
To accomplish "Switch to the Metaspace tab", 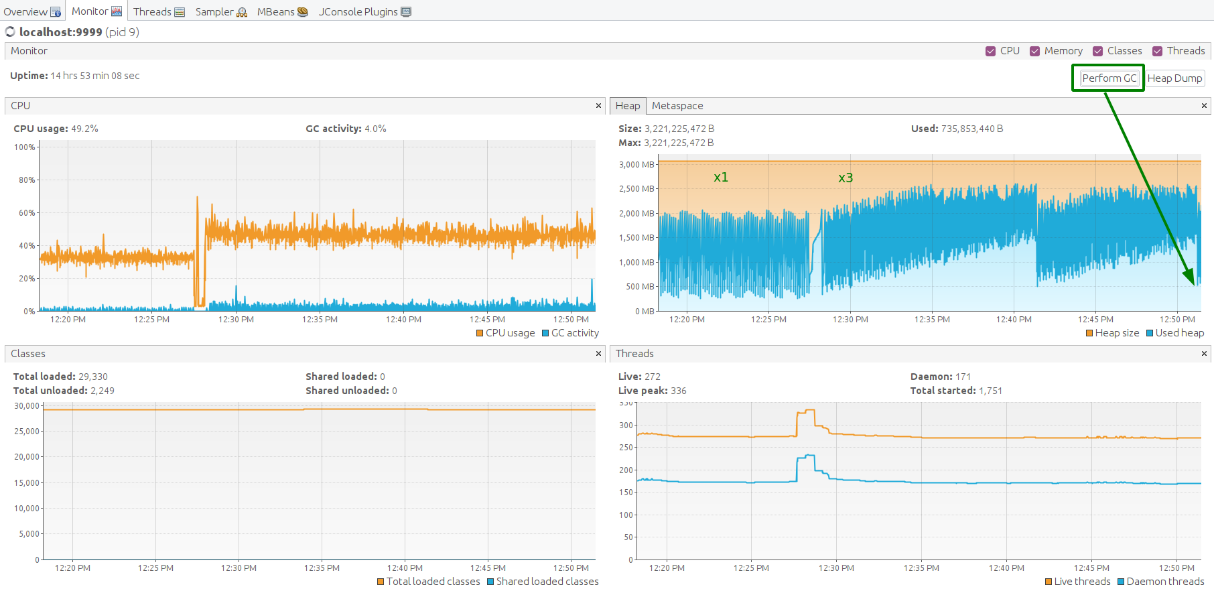I will 677,106.
